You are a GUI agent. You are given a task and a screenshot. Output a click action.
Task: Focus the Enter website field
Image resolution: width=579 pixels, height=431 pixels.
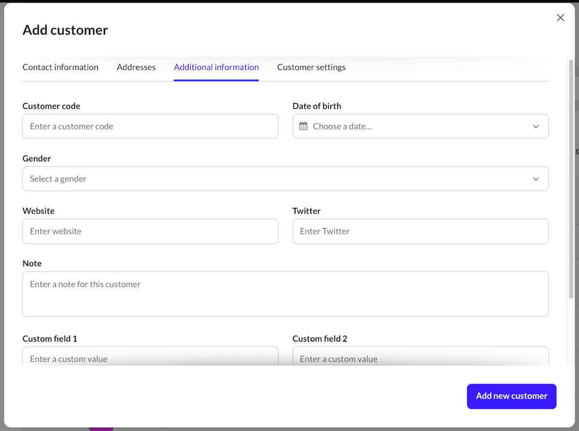151,231
